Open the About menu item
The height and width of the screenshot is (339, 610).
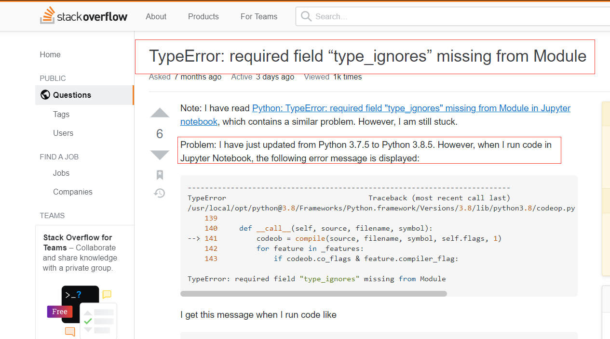156,16
